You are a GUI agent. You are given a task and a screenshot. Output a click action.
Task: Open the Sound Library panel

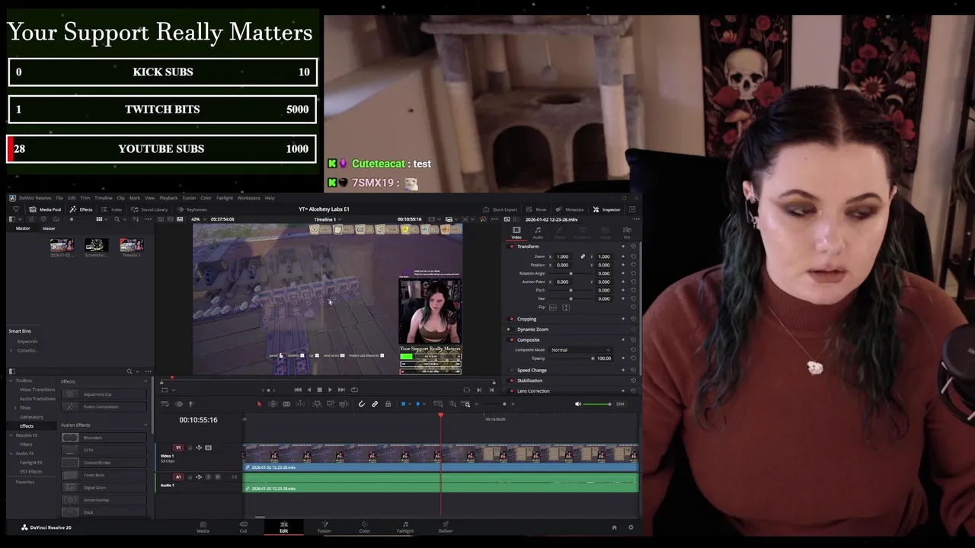(149, 209)
